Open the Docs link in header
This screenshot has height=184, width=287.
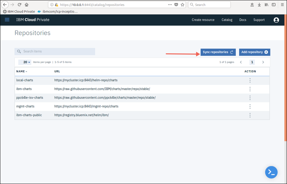click(243, 20)
